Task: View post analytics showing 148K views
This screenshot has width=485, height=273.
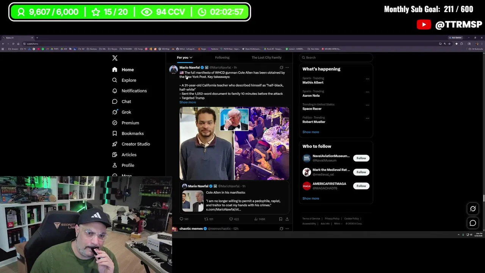Action: (x=260, y=219)
